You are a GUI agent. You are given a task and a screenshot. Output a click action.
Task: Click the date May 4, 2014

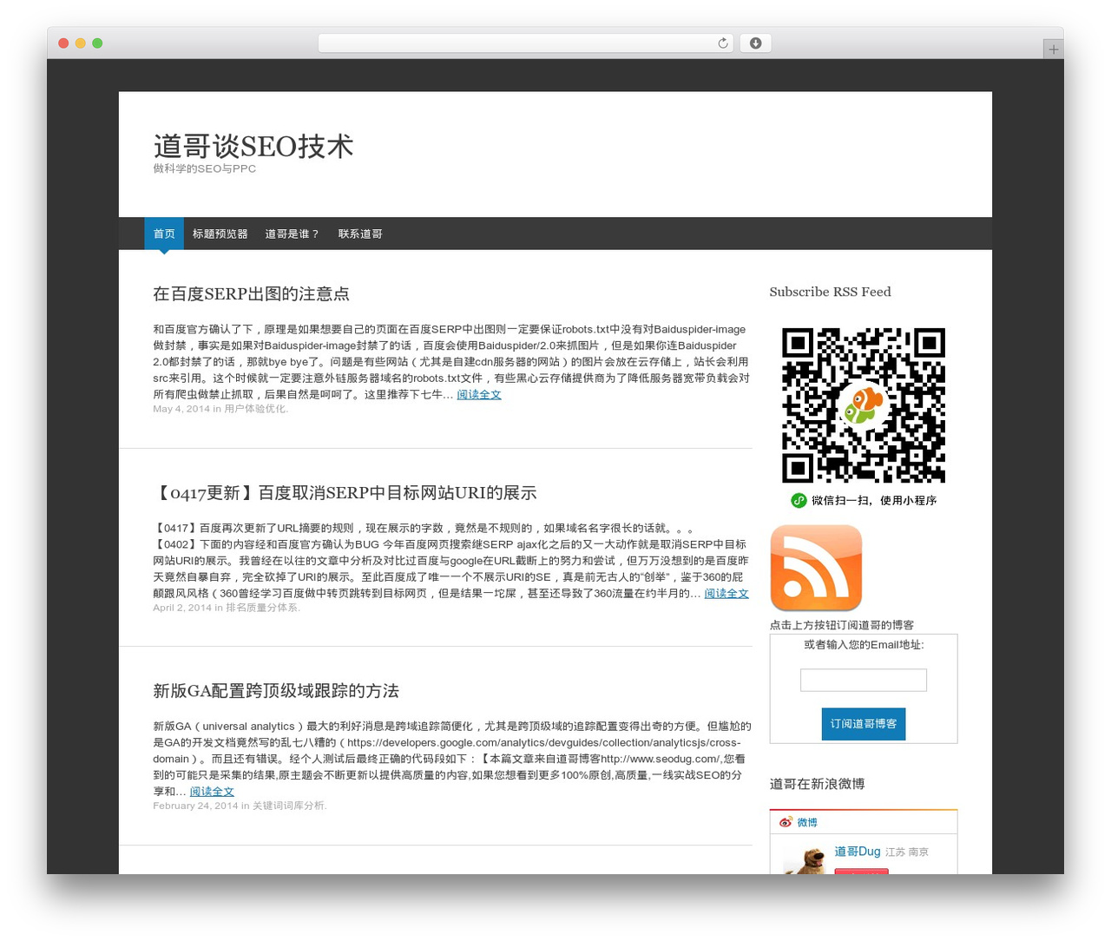click(181, 409)
